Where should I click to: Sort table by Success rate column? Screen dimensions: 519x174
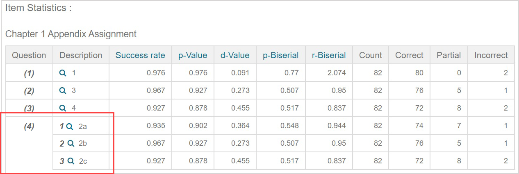(140, 55)
